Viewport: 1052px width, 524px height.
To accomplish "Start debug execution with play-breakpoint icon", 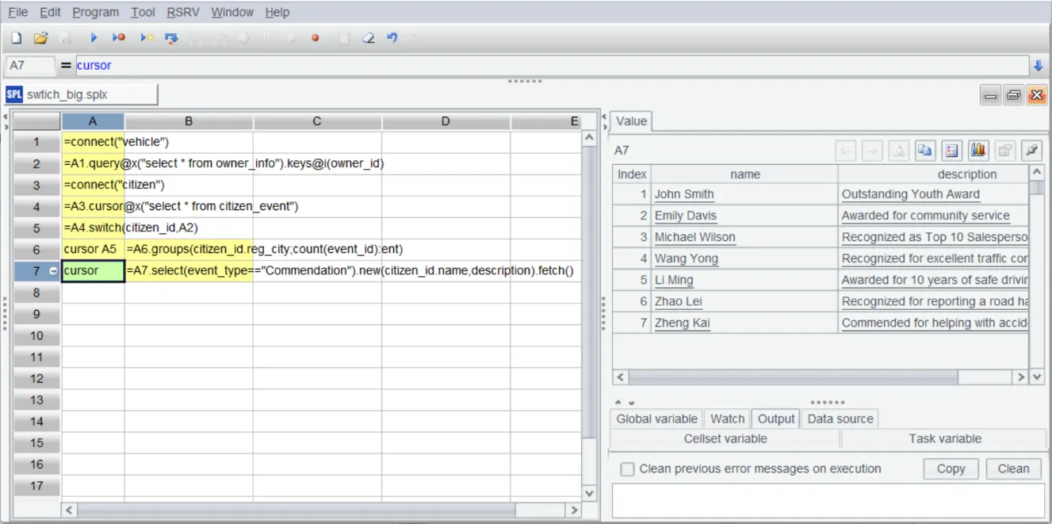I will point(119,38).
